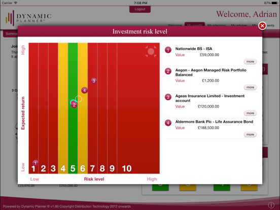Show more for Ageas Insurance Investment account
Image resolution: width=280 pixels, height=210 pixels.
point(250,113)
